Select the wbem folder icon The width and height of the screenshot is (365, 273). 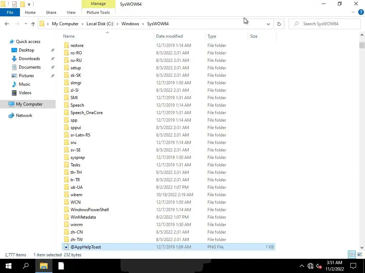(x=66, y=194)
